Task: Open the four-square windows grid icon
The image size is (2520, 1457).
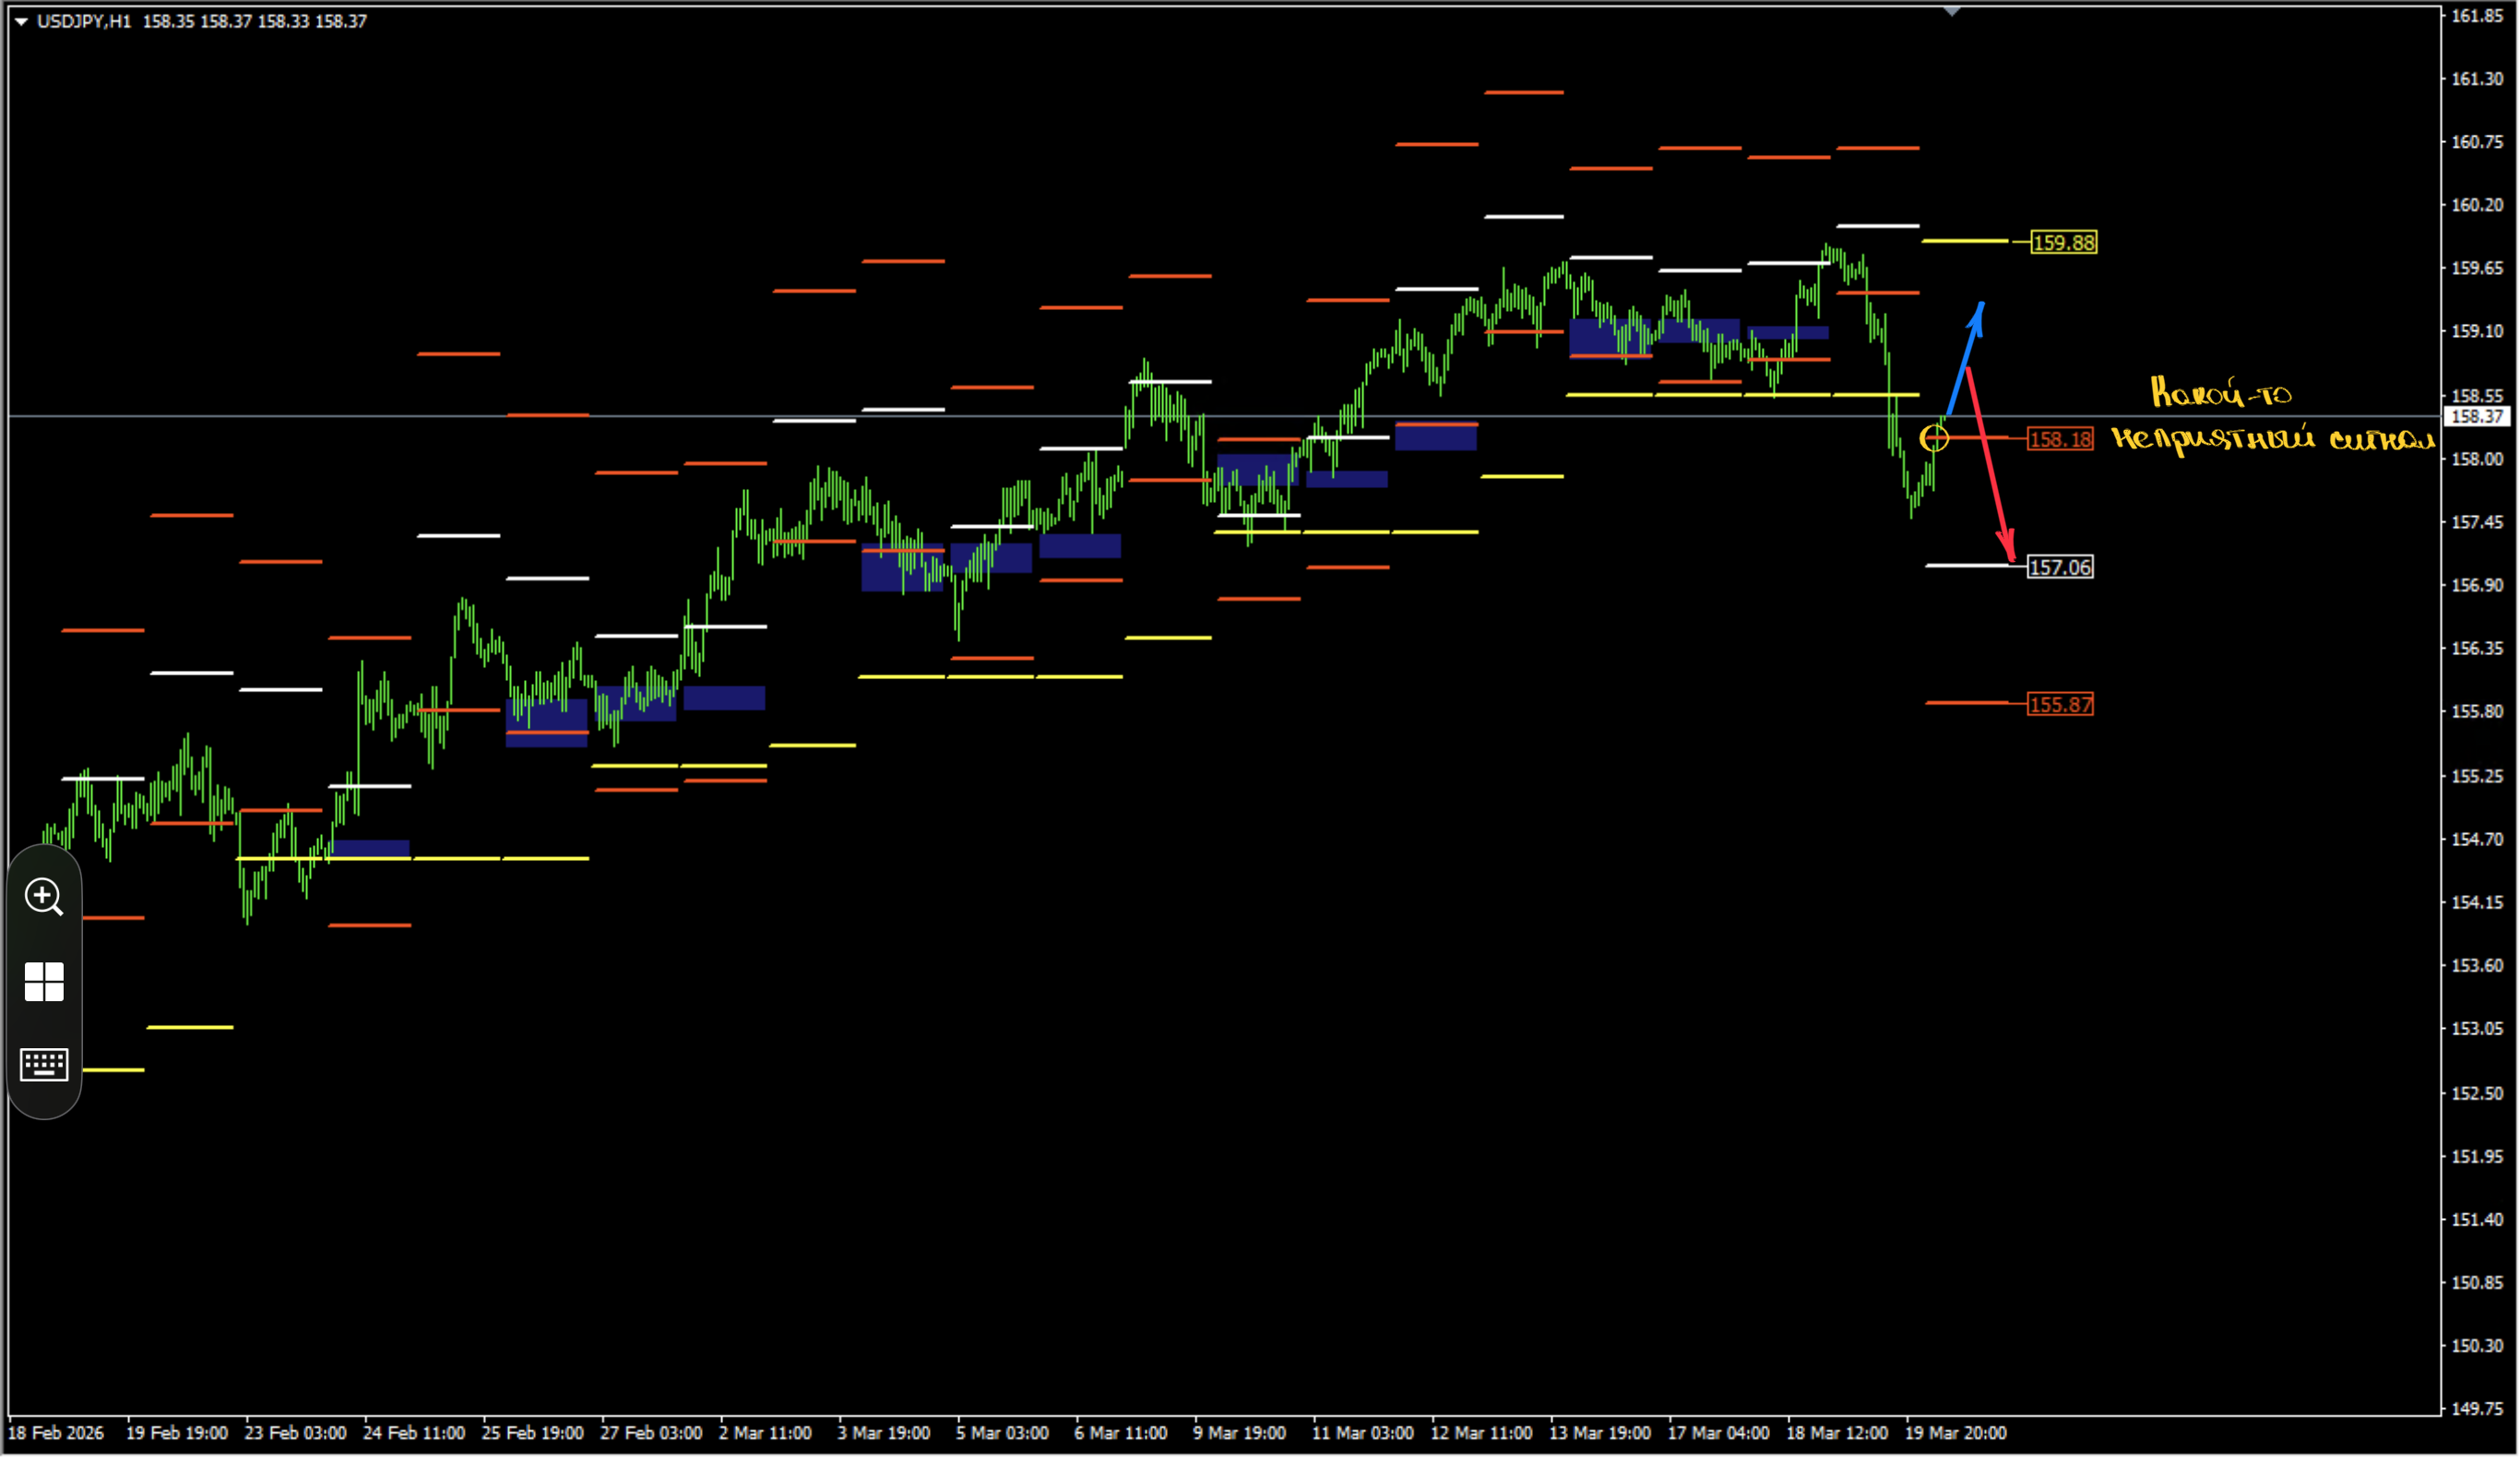Action: click(44, 983)
